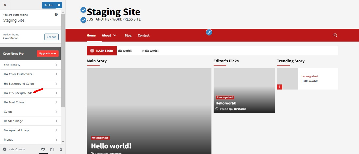Open HA Color Customizer section
Image resolution: width=359 pixels, height=154 pixels.
pyautogui.click(x=30, y=74)
